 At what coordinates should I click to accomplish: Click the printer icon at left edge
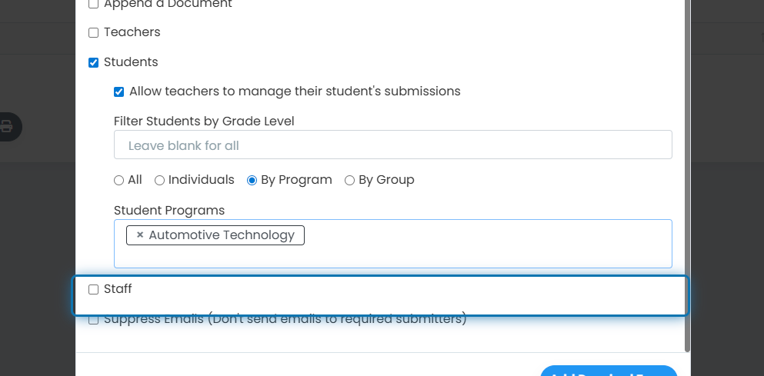tap(6, 127)
